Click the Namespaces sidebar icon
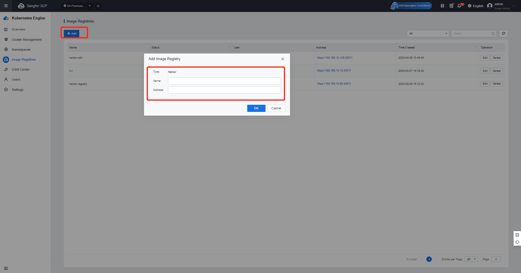This screenshot has height=273, width=521. click(6, 50)
